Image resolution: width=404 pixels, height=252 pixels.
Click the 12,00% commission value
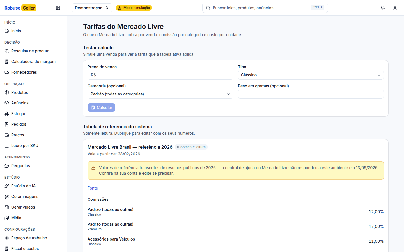point(376,212)
